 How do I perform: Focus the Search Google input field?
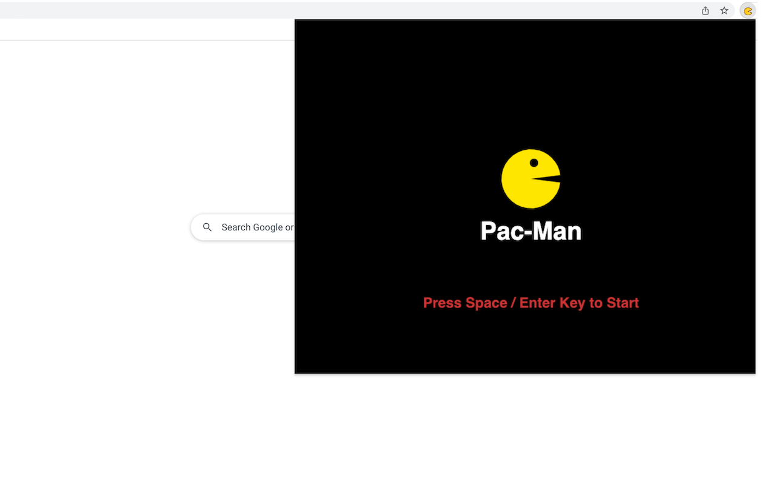(x=243, y=227)
